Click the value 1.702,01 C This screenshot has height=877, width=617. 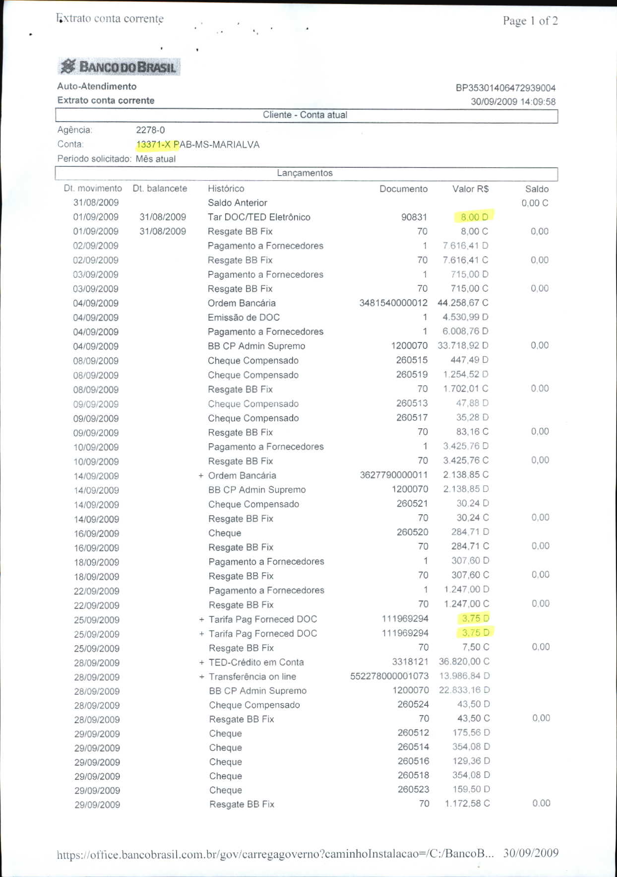(x=466, y=389)
